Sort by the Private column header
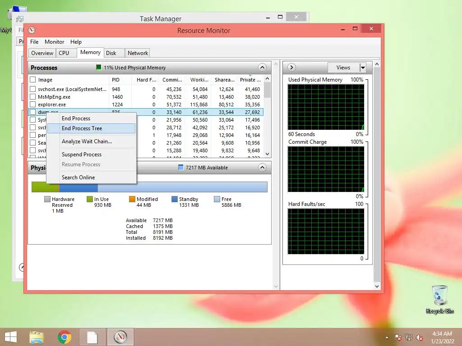 [x=250, y=79]
